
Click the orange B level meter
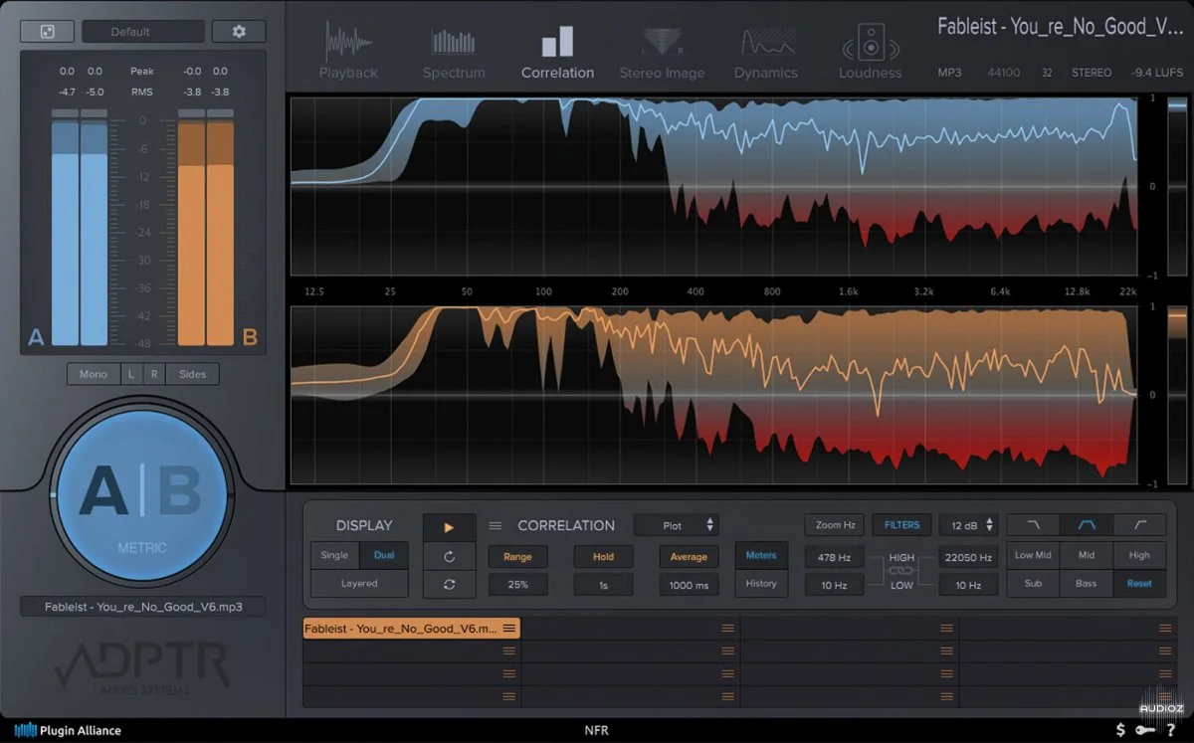(x=206, y=227)
